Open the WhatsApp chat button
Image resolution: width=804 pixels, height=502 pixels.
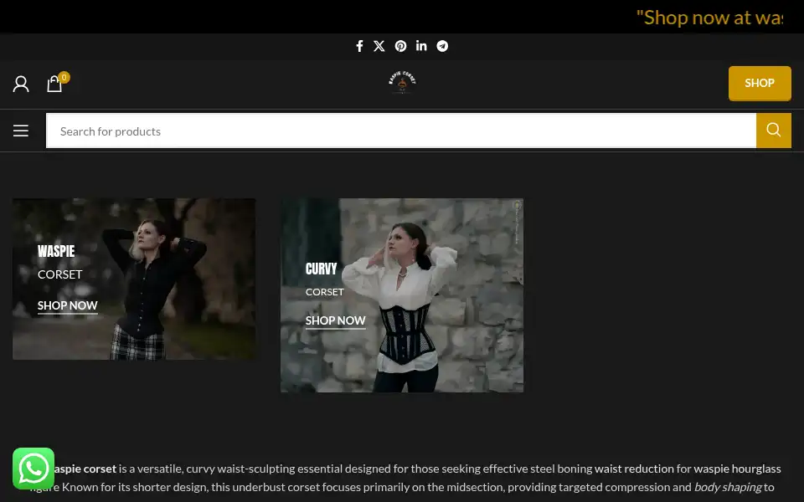pos(33,469)
